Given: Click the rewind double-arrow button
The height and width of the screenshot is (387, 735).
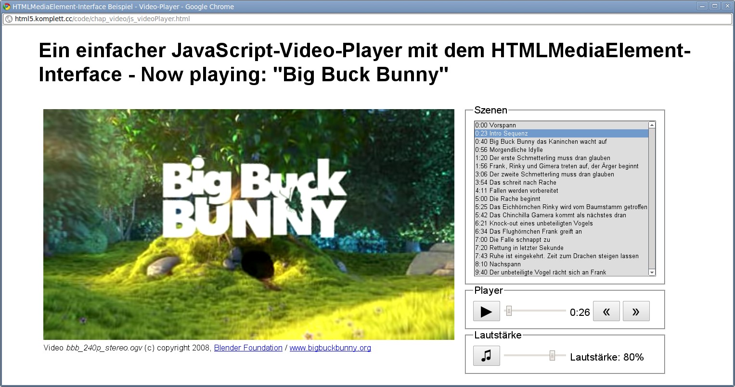Looking at the screenshot, I should click(606, 312).
